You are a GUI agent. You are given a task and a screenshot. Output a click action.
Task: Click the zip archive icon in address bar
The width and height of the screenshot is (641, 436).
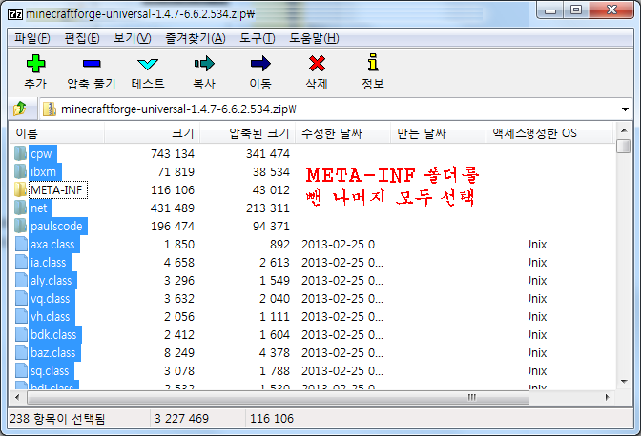point(50,109)
